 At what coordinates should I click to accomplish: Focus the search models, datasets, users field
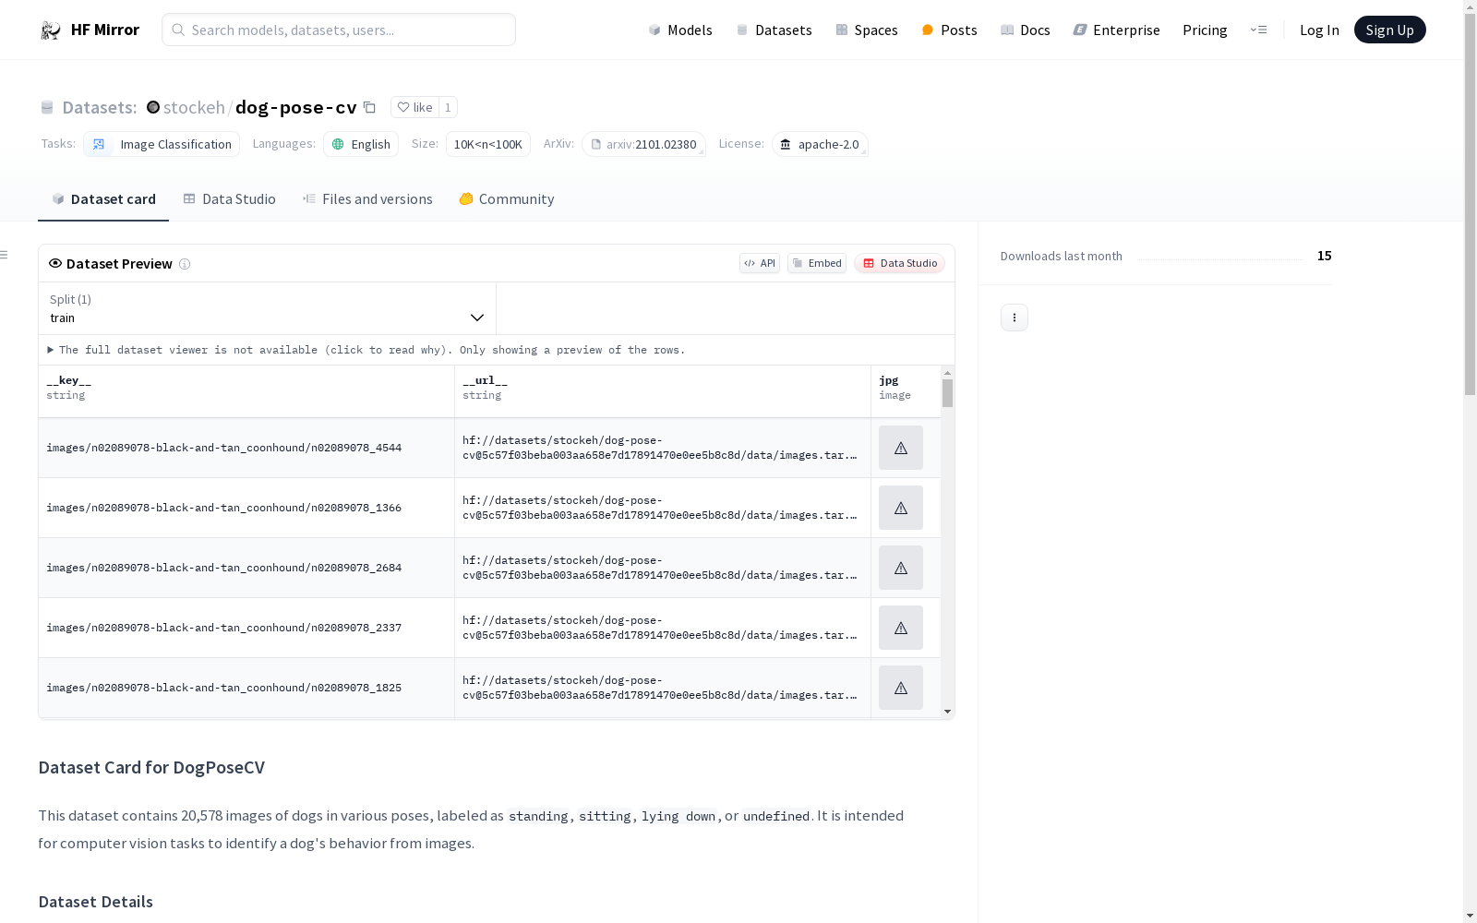point(339,30)
